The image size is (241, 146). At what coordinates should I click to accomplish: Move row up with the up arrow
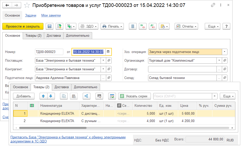(x=43, y=96)
